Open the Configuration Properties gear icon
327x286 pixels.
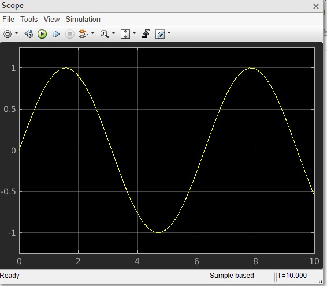(x=8, y=34)
